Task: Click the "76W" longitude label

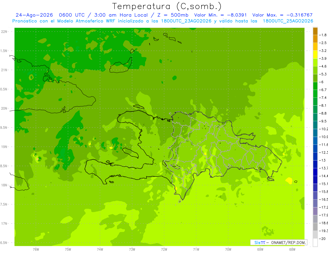Action: [x=36, y=249]
